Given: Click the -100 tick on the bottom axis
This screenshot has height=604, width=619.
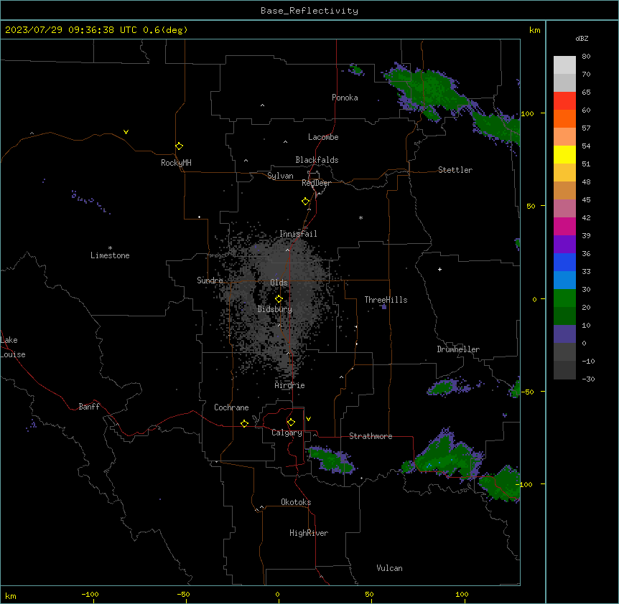Looking at the screenshot, I should (x=90, y=594).
